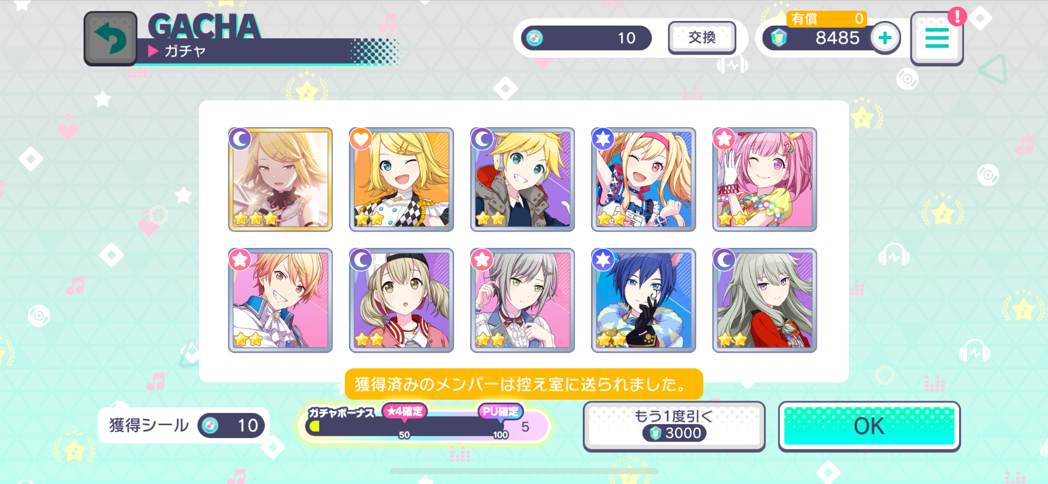
Task: Click the 獲得シール sticker count panel
Action: pos(183,425)
